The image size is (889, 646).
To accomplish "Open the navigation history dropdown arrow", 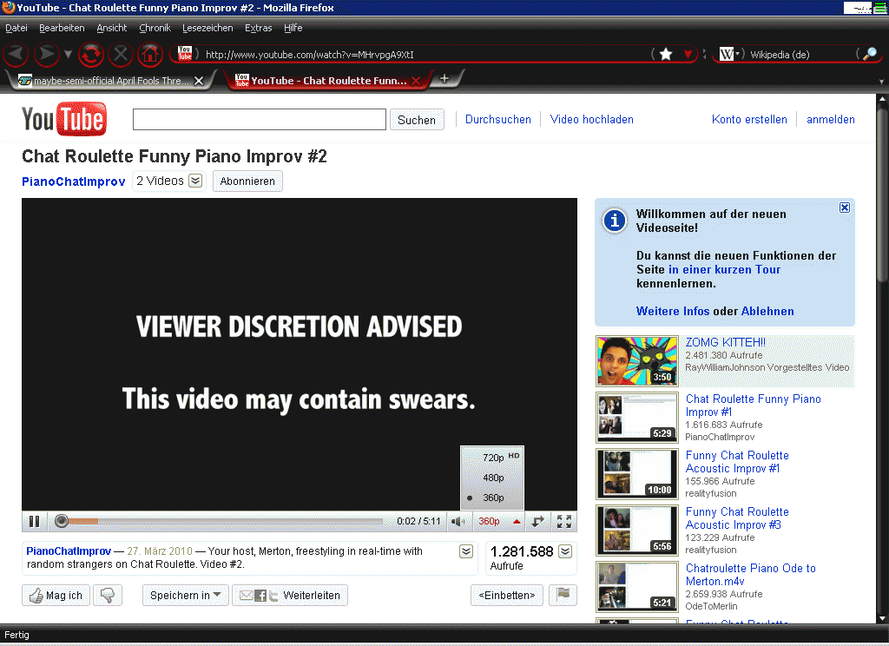I will [x=68, y=55].
